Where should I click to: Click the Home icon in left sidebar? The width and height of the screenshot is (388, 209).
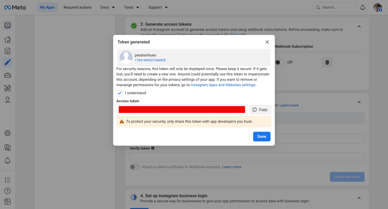coord(8,40)
